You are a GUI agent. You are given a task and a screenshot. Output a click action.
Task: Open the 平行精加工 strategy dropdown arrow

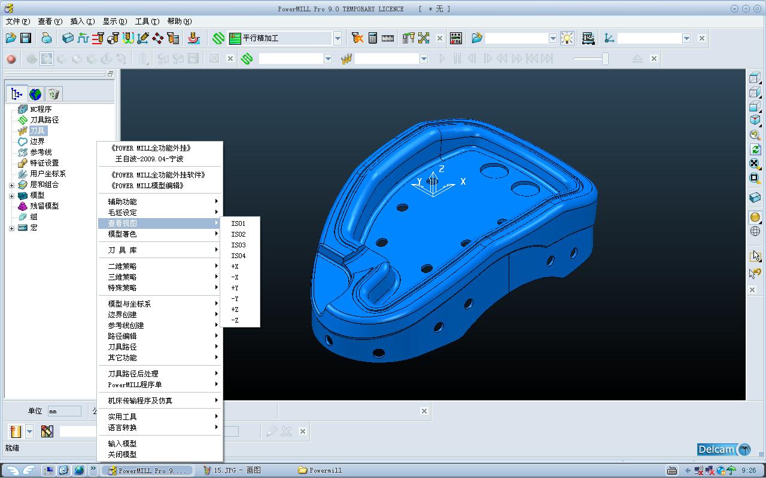[x=338, y=38]
